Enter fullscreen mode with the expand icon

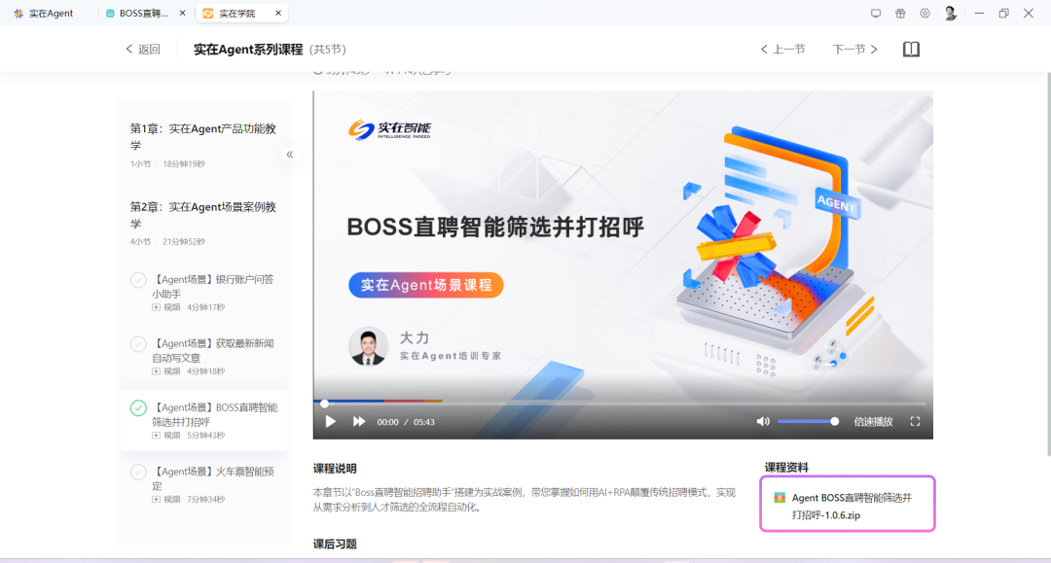click(915, 422)
